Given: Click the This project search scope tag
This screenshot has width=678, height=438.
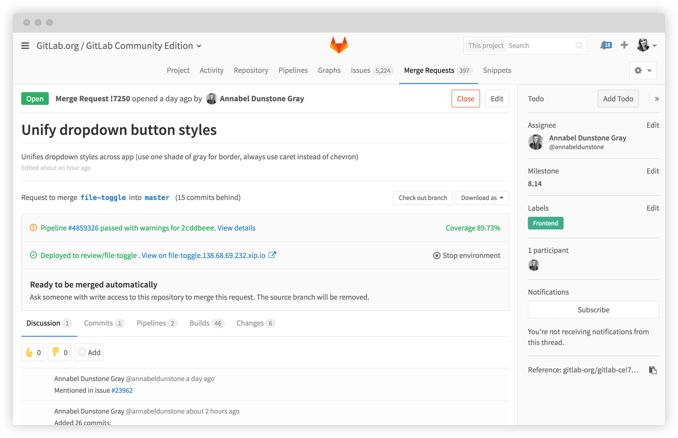Looking at the screenshot, I should pos(486,46).
